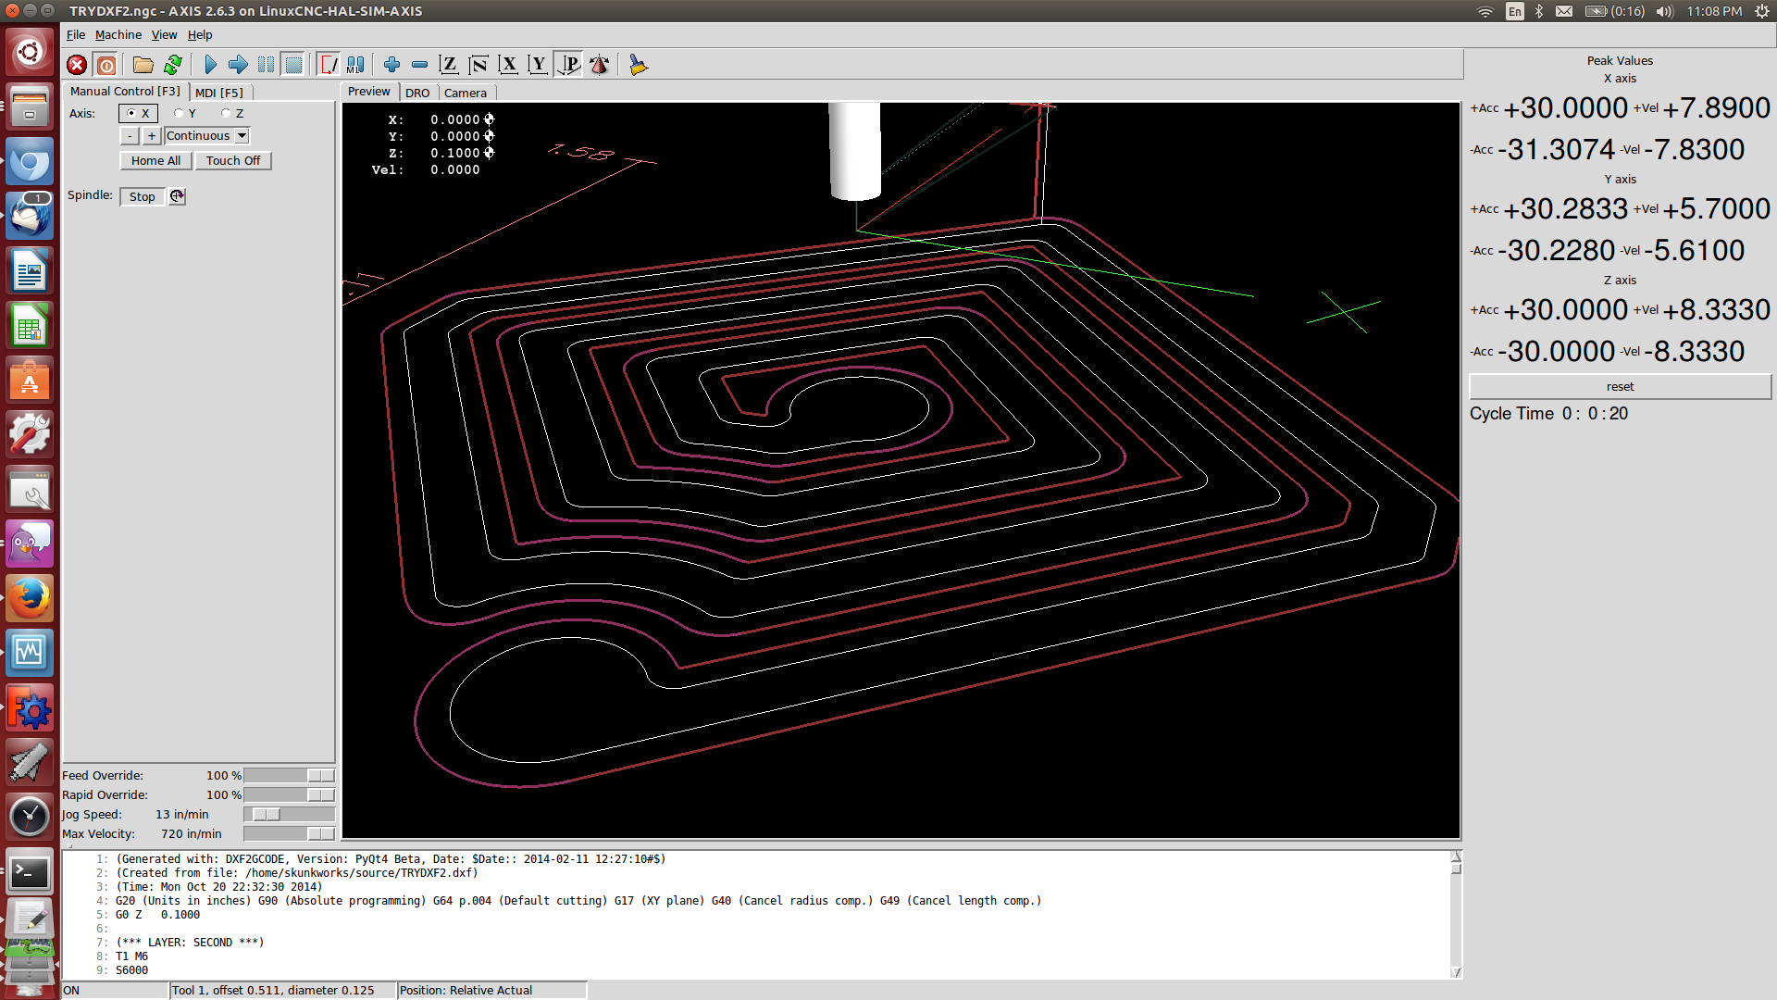Image resolution: width=1777 pixels, height=1000 pixels.
Task: Toggle the machine power icon
Action: pos(106,65)
